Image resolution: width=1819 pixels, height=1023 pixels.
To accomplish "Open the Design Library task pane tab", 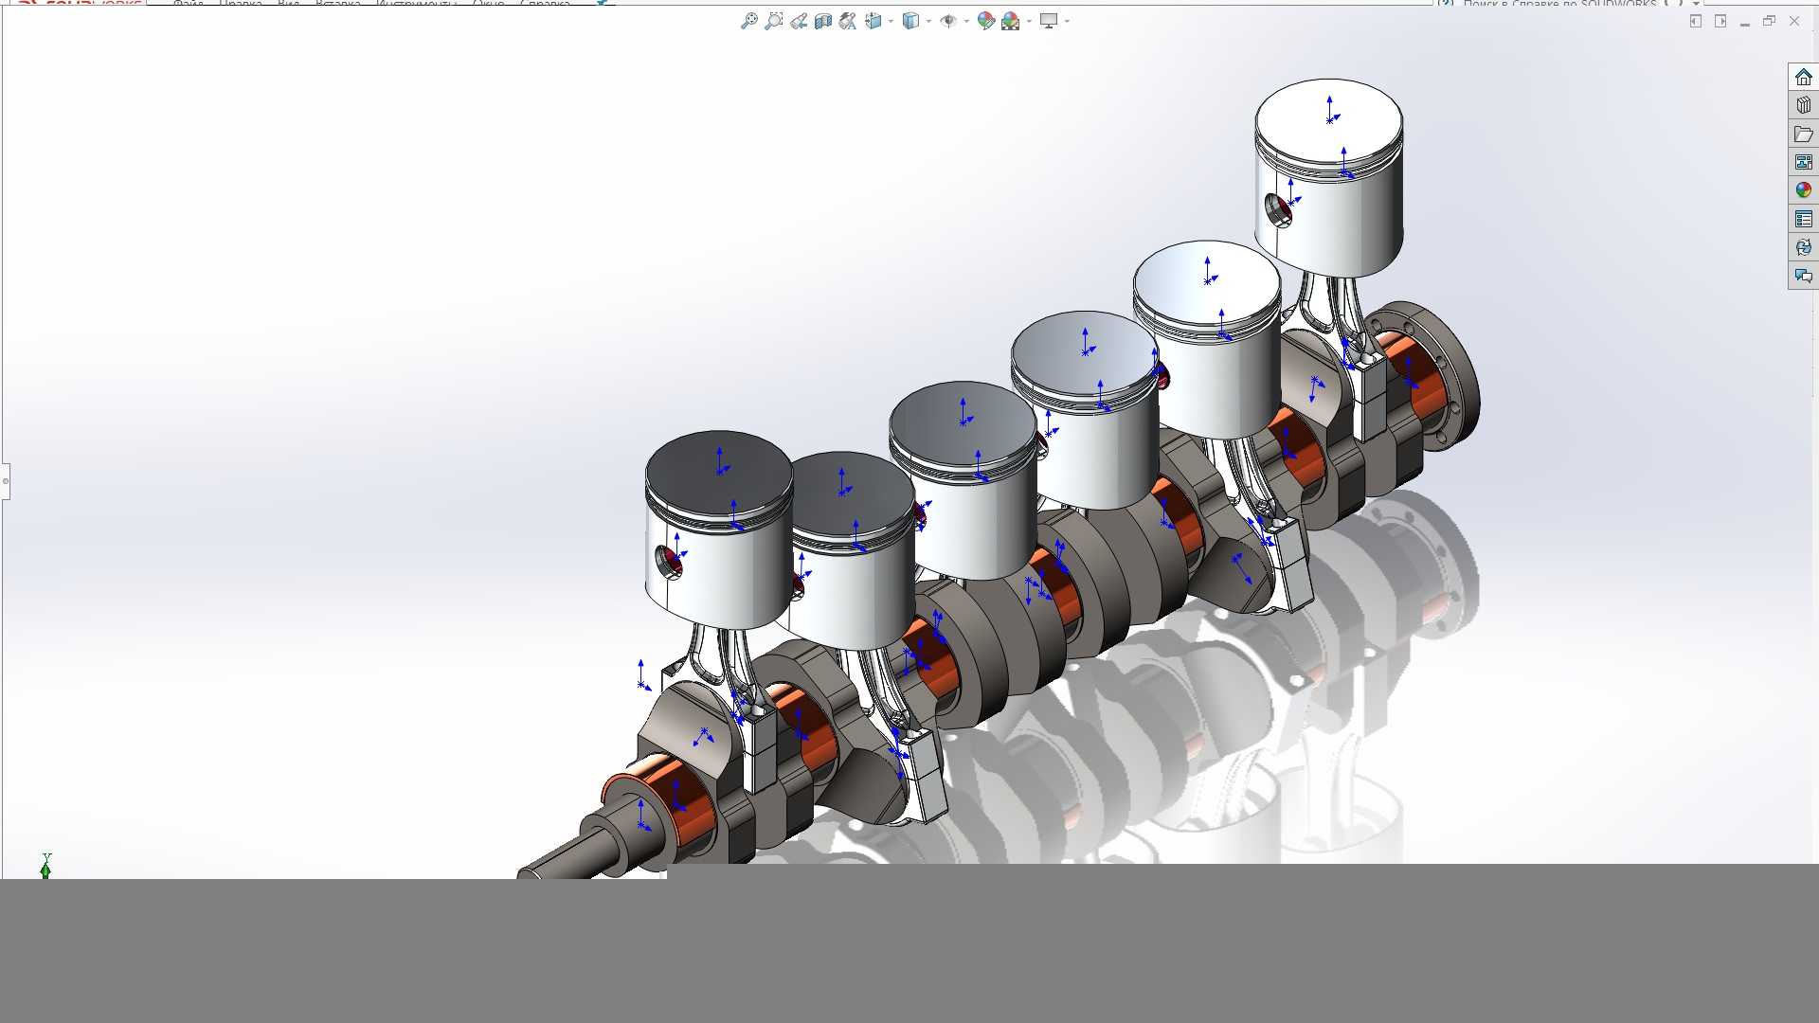I will (x=1803, y=105).
